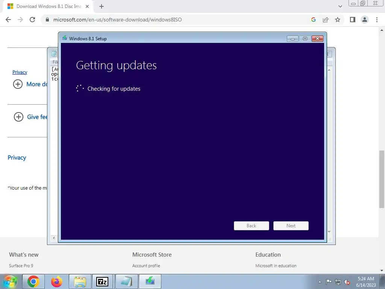Click Notepad window's scroll left arrow
The width and height of the screenshot is (385, 289).
(54, 238)
